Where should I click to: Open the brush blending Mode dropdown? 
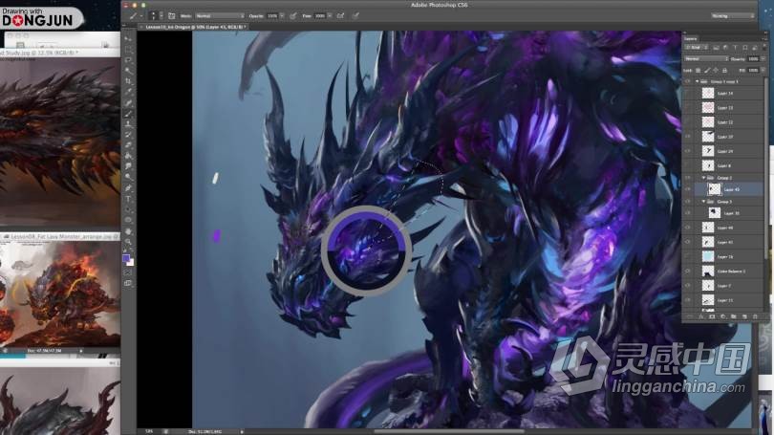tap(220, 16)
